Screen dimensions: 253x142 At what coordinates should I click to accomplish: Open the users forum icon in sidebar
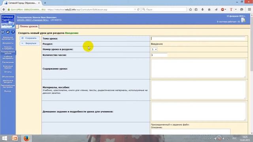tap(8, 32)
